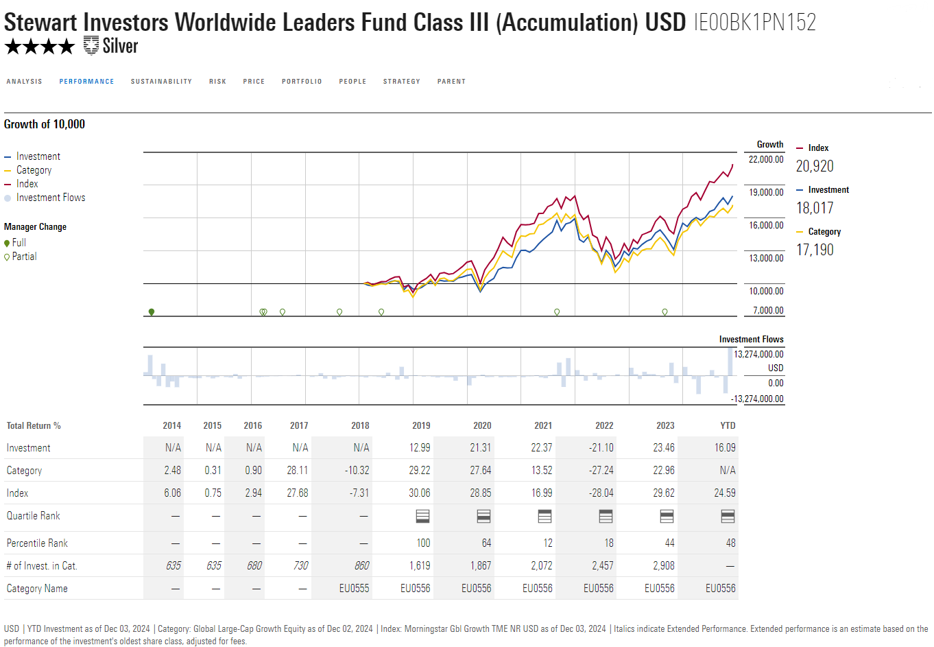The width and height of the screenshot is (934, 647).
Task: Click the Silver medalist rating shield icon
Action: [x=91, y=46]
